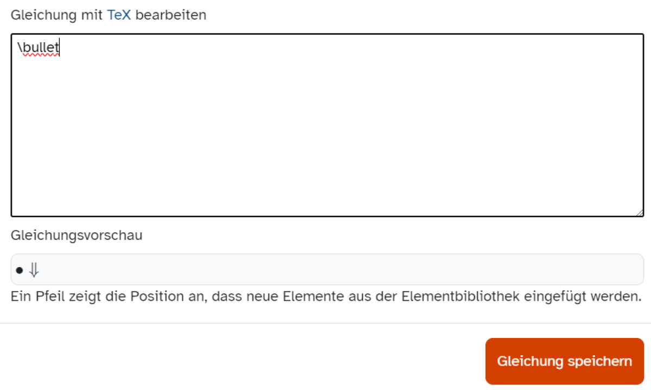Click the word bearbeiten in the heading
This screenshot has width=651, height=390.
coord(171,15)
